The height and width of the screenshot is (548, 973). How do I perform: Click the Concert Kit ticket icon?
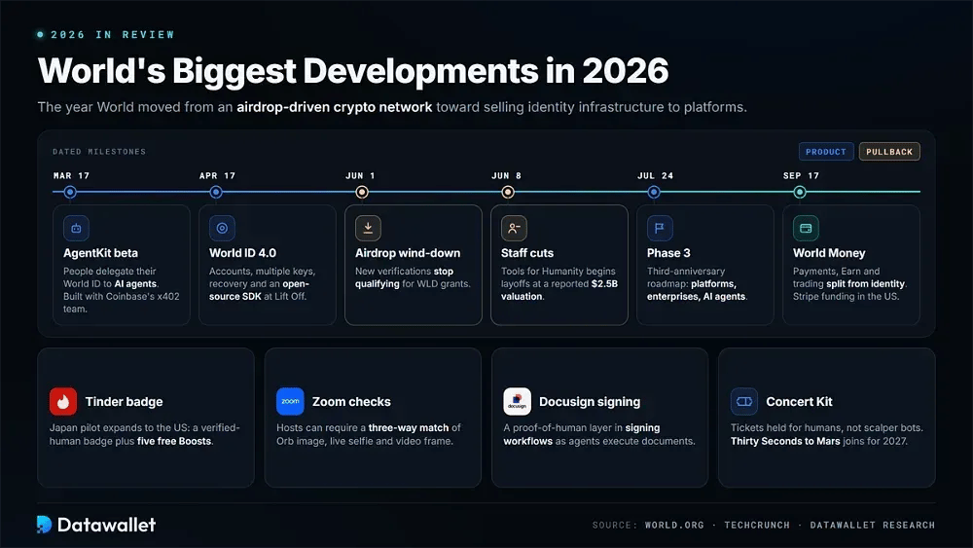[744, 402]
